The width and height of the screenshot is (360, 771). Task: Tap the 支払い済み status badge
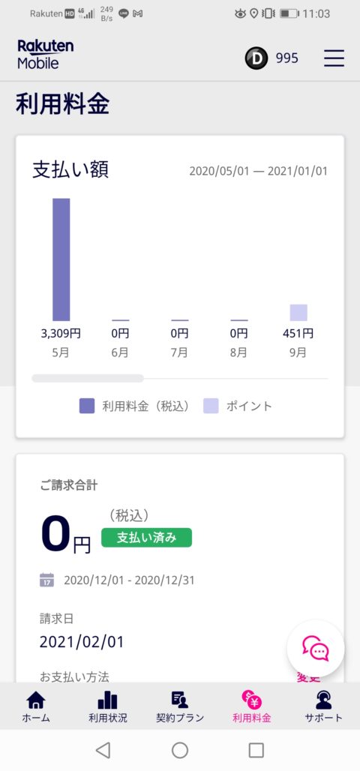[146, 538]
